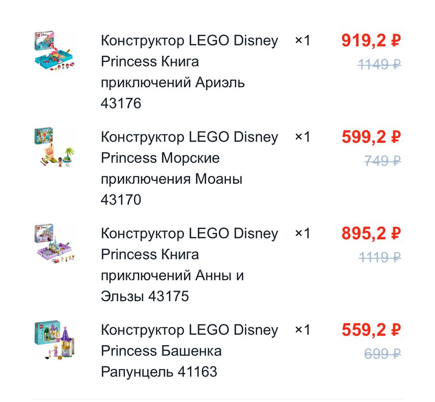435x402 pixels.
Task: Click the red 599,2 ₽ price
Action: (x=371, y=137)
